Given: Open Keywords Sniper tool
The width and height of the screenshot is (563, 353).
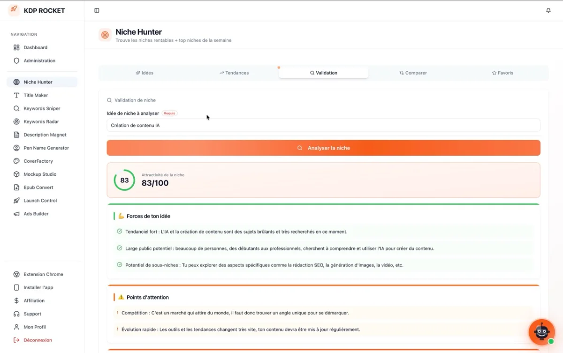Looking at the screenshot, I should tap(42, 108).
